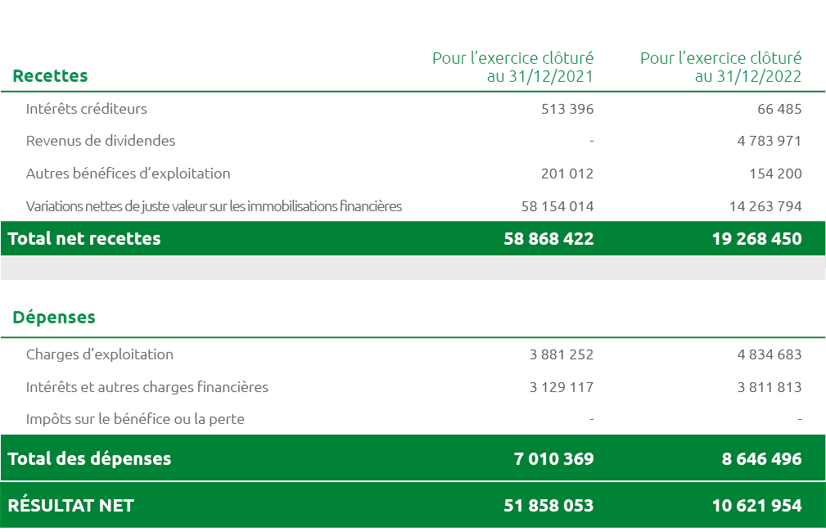
Task: Click the value 19 268 450
Action: [x=756, y=239]
